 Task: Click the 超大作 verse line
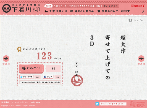tap(123, 44)
